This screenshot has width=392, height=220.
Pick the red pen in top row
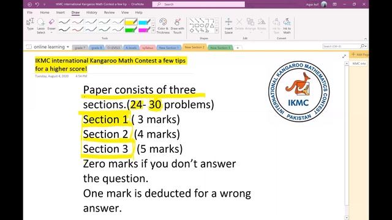coord(78,22)
